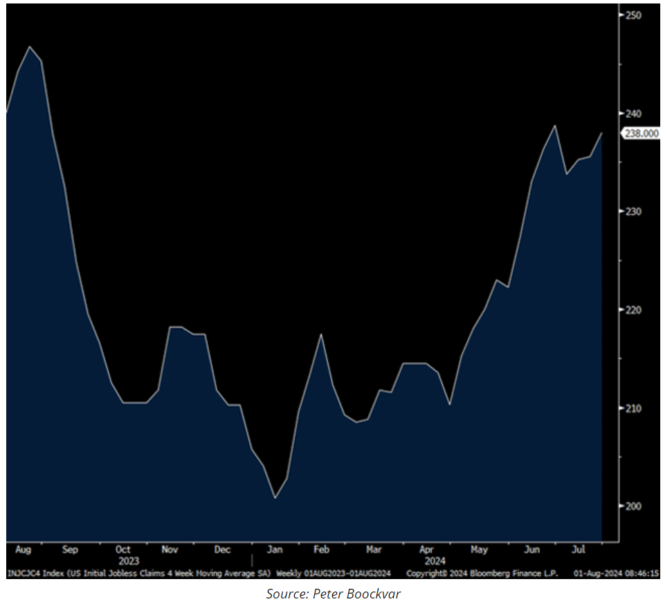The height and width of the screenshot is (604, 663).
Task: Click the Nov month label
Action: (170, 549)
